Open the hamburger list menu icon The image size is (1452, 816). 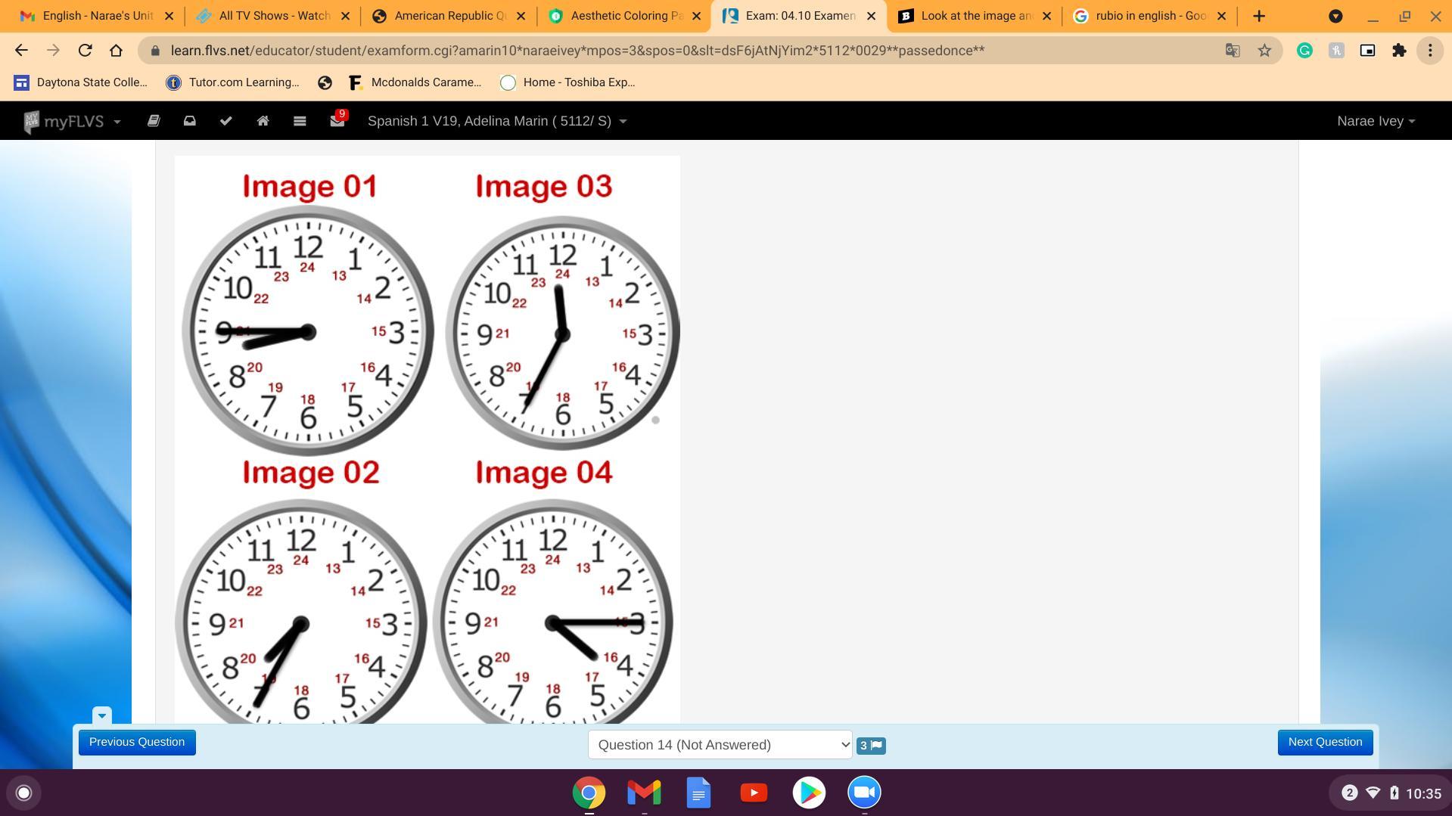(300, 121)
